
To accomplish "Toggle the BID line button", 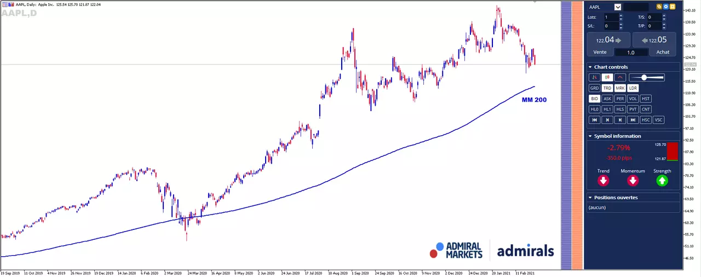I will point(595,99).
